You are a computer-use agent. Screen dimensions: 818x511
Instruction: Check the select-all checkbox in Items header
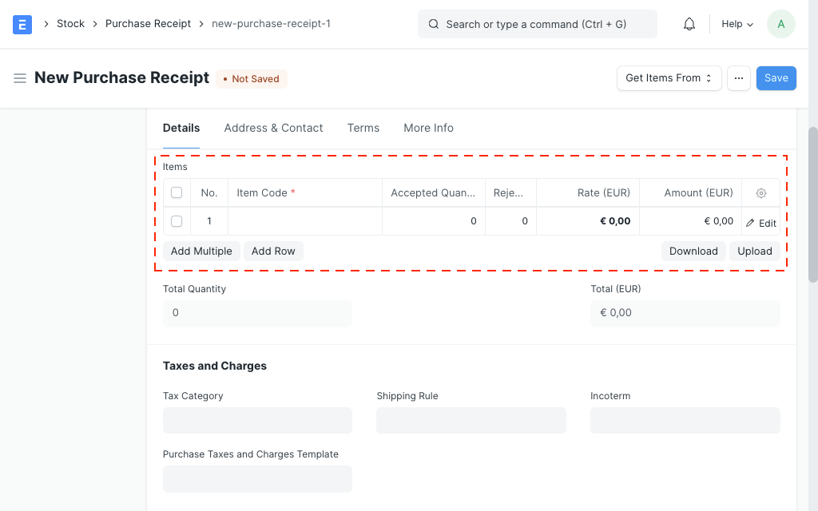pyautogui.click(x=177, y=192)
